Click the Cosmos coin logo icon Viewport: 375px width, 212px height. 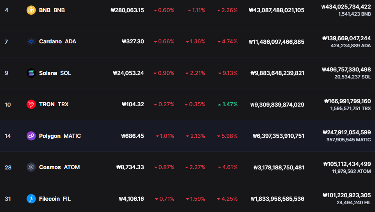tap(31, 167)
